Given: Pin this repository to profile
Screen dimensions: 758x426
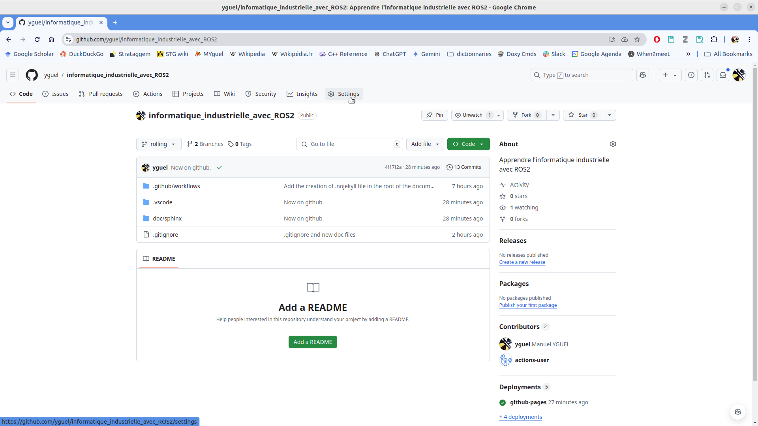Looking at the screenshot, I should [435, 115].
